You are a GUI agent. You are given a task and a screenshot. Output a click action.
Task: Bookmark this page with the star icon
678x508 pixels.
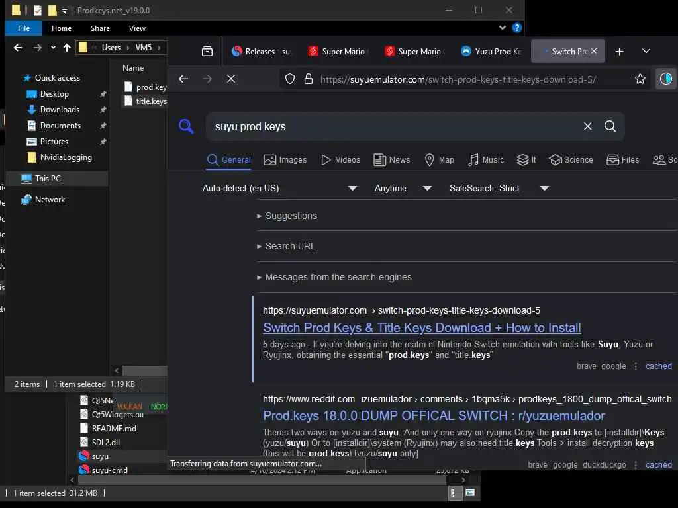[x=640, y=79]
